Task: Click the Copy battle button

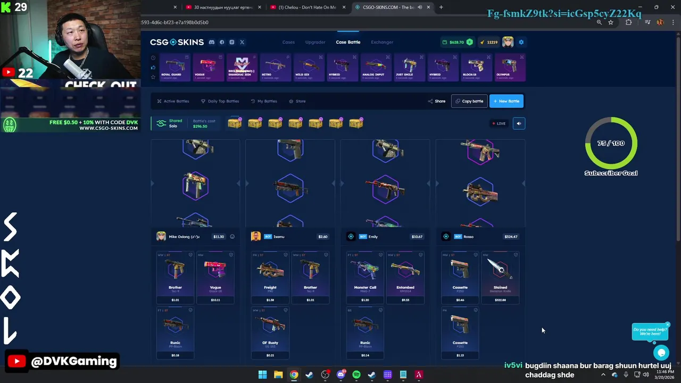Action: [469, 101]
